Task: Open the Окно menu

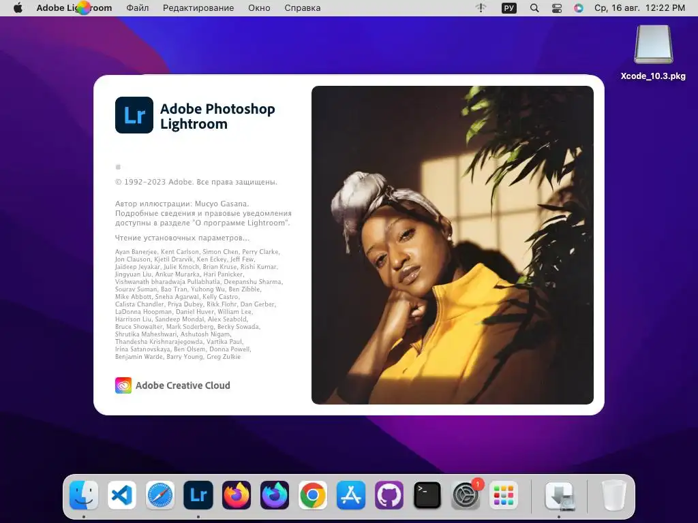Action: (259, 8)
